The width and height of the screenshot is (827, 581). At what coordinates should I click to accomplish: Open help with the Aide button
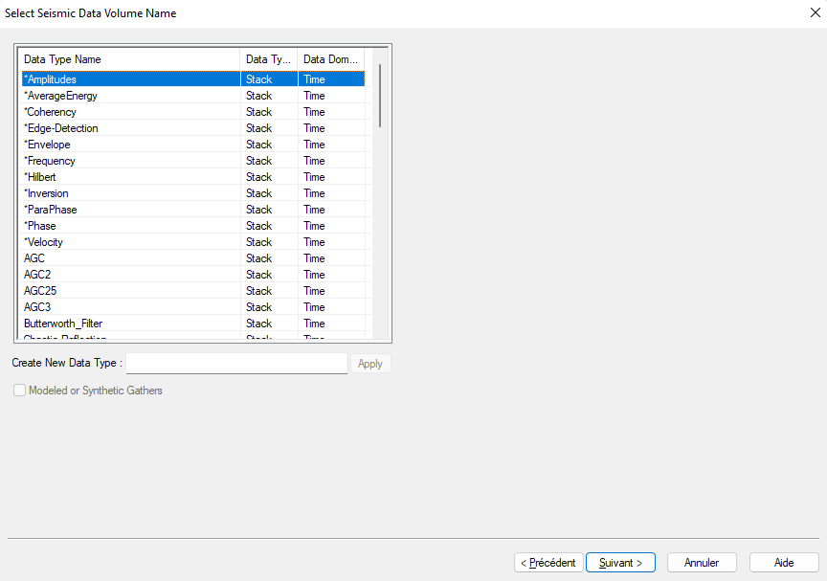784,563
